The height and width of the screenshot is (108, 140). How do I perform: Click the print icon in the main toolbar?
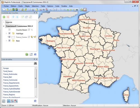(x=44, y=10)
